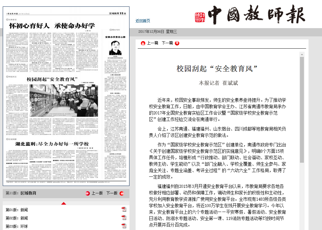Click 上一版 text link
Viewport: 322px width, 230px height.
(x=97, y=193)
